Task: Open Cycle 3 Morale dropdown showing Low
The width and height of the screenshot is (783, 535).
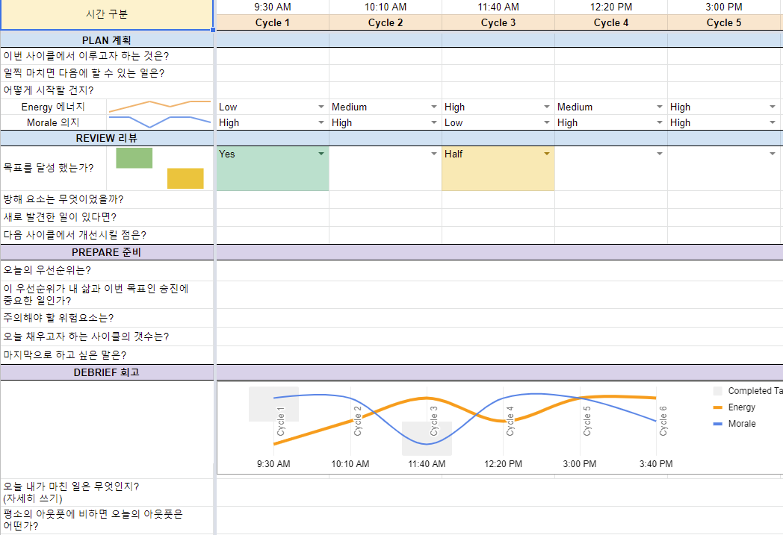Action: click(547, 122)
